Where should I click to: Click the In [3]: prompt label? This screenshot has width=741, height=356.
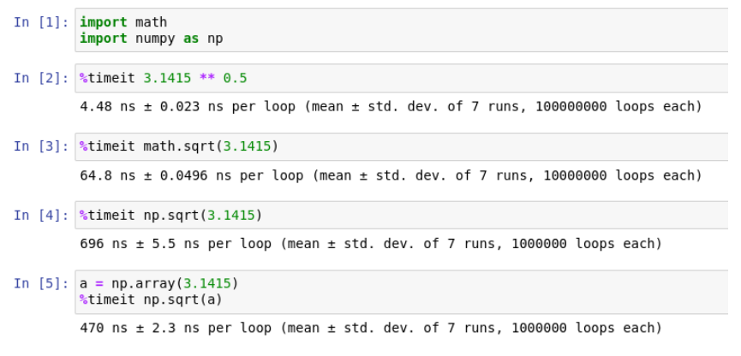coord(41,147)
